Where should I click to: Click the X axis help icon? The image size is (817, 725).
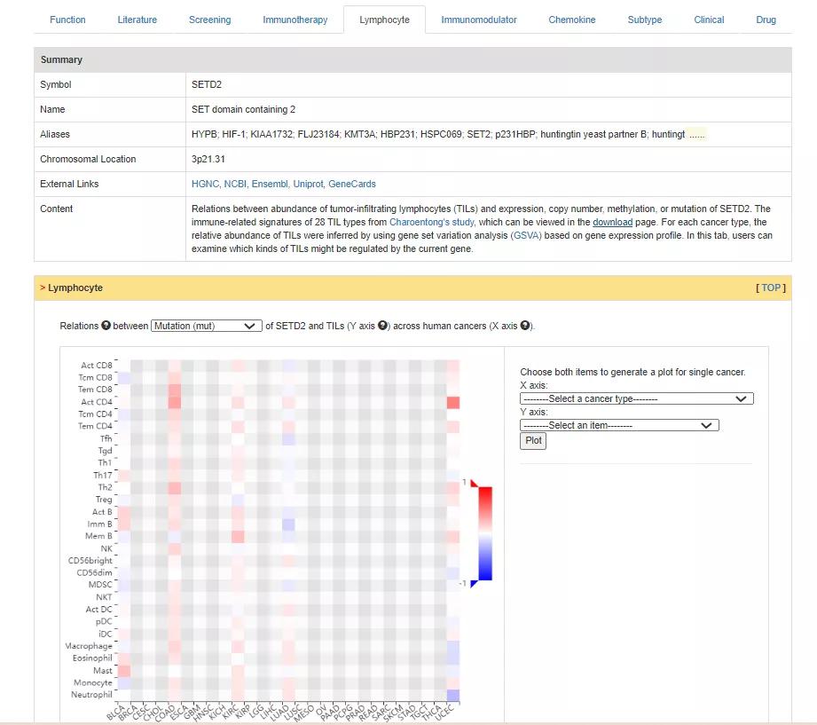coord(524,326)
